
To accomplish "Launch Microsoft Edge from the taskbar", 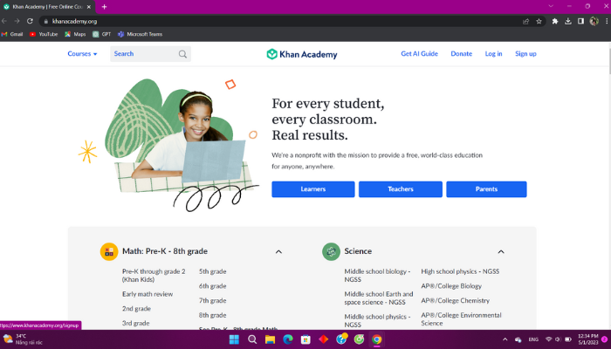I will tap(288, 339).
